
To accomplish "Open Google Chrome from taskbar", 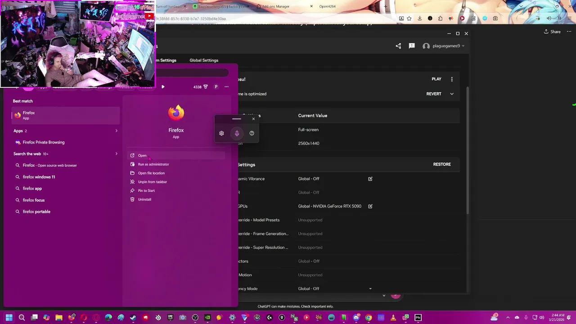I will tap(369, 318).
